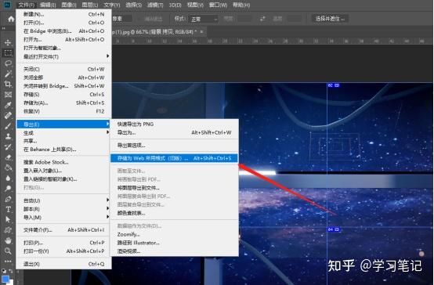The height and width of the screenshot is (285, 434).
Task: Expand the toolbar double-arrow toggle
Action: (4, 28)
